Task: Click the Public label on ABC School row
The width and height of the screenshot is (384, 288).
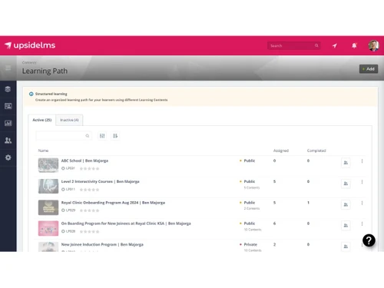Action: (x=250, y=161)
